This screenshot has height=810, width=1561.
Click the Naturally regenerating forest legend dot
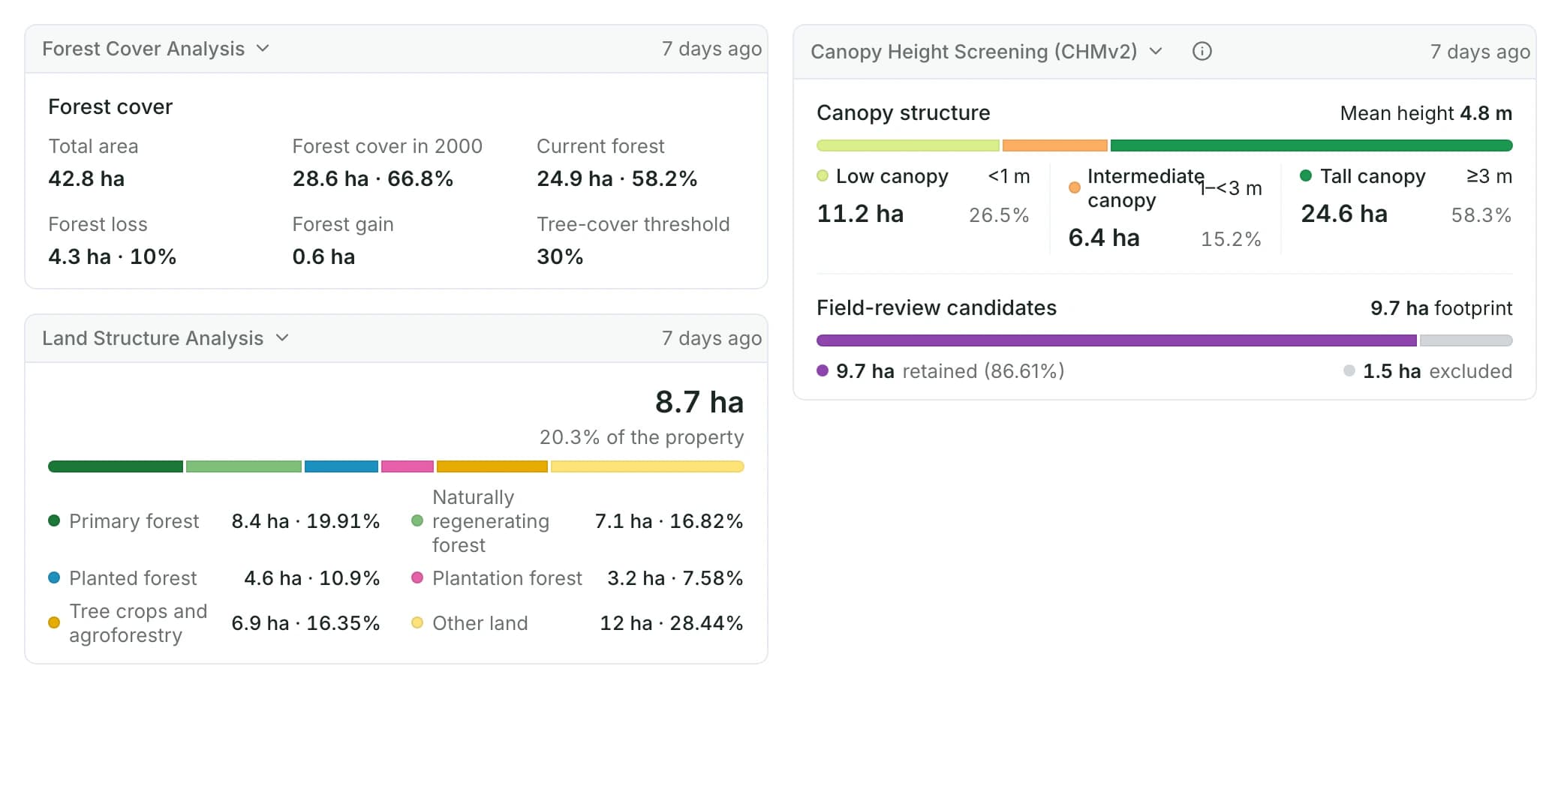click(417, 520)
